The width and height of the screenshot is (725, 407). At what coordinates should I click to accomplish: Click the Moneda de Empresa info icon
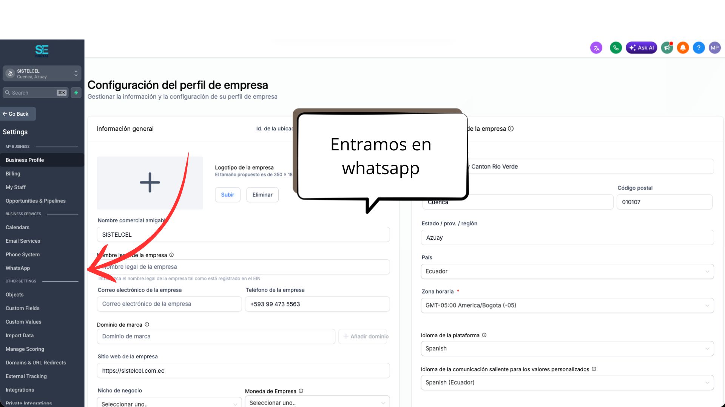pyautogui.click(x=301, y=391)
